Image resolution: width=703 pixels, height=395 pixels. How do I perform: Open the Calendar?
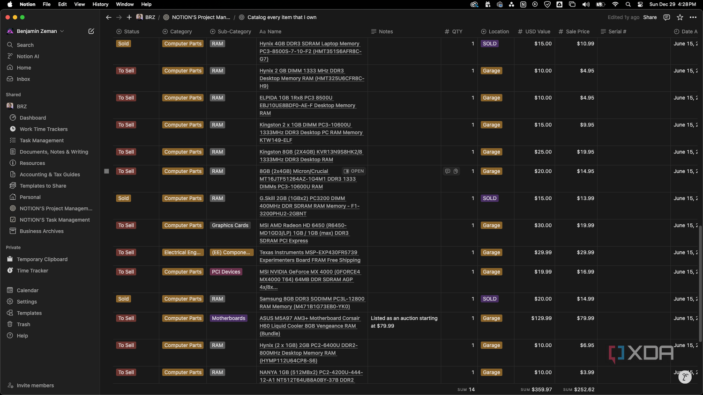28,291
